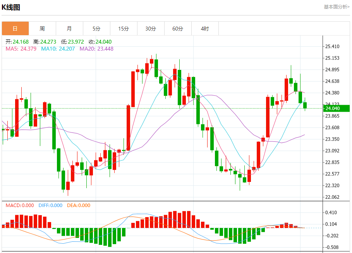Open the 4时 interval tab

coord(205,29)
